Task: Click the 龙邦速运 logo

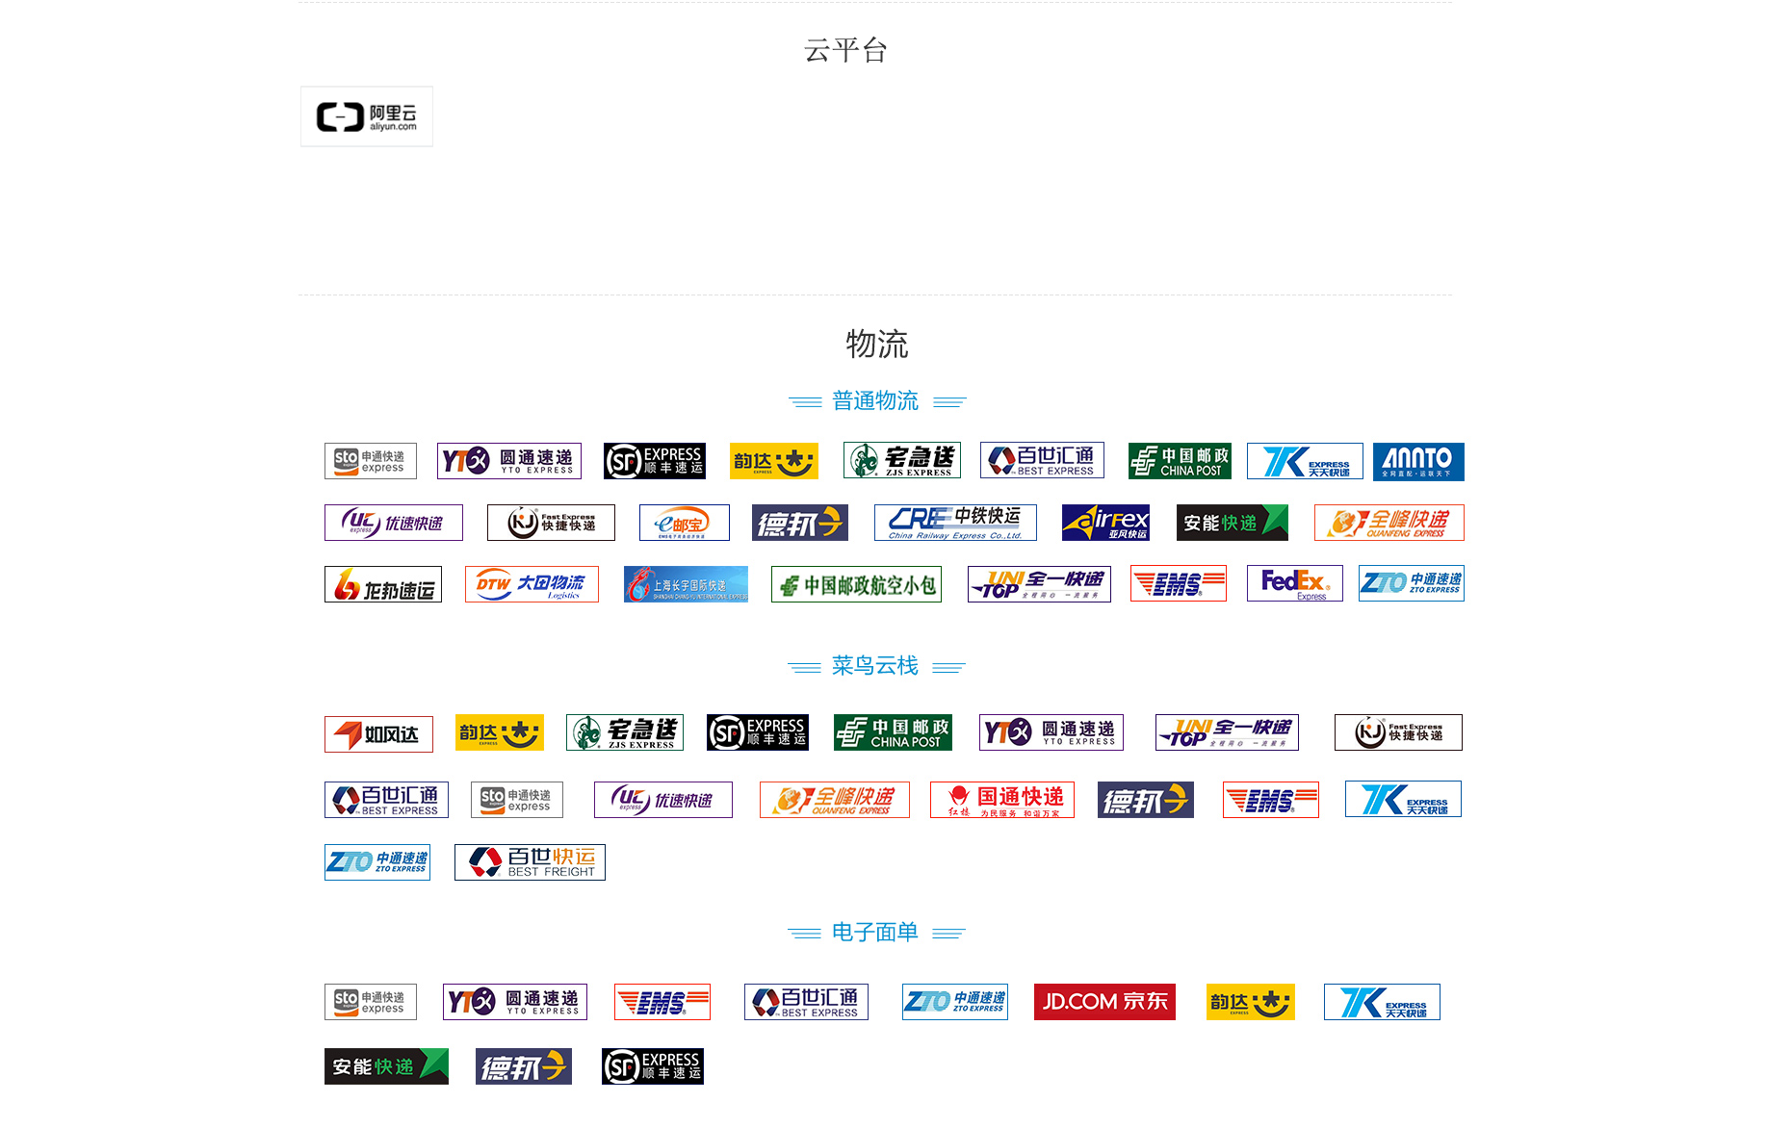Action: [x=382, y=584]
